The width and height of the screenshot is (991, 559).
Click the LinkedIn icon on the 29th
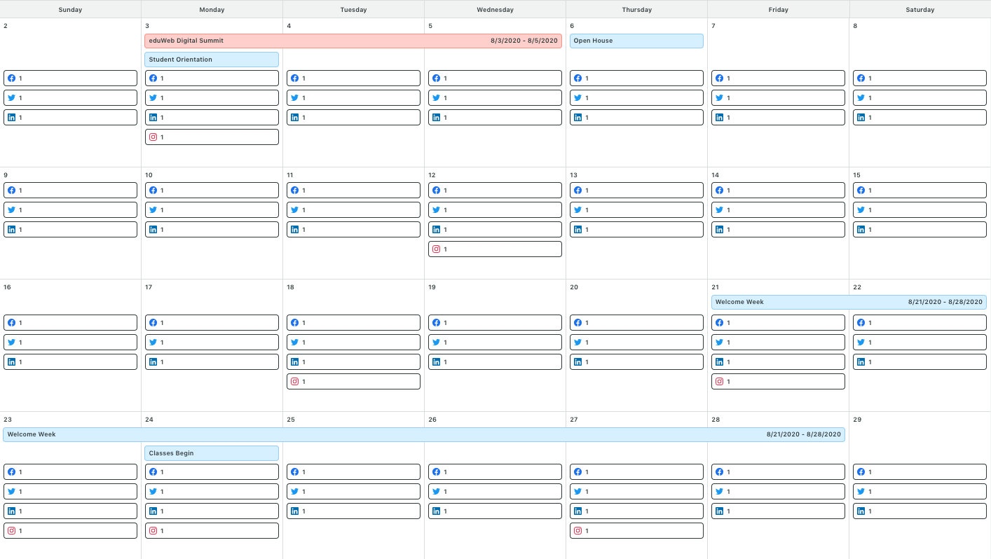click(x=861, y=511)
